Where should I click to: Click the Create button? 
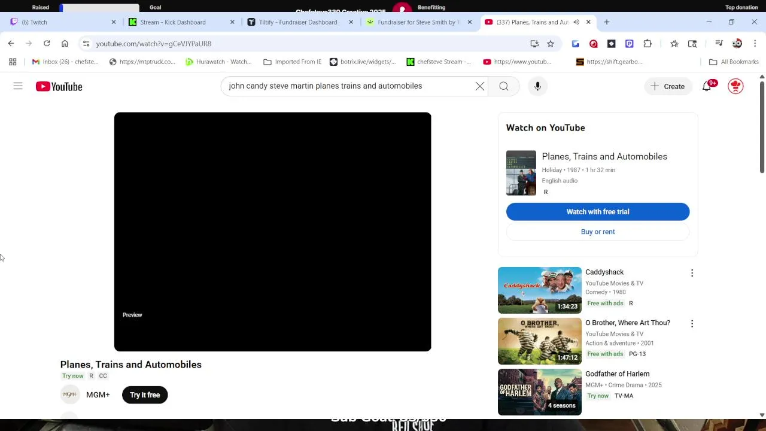667,86
